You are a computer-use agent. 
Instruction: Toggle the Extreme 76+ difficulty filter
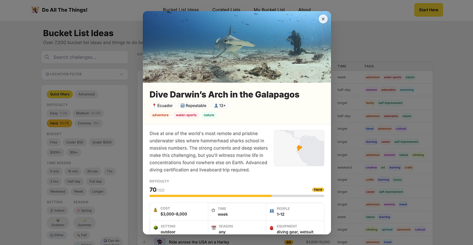point(88,123)
